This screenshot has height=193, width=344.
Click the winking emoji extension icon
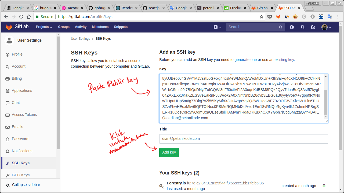[x=295, y=16]
